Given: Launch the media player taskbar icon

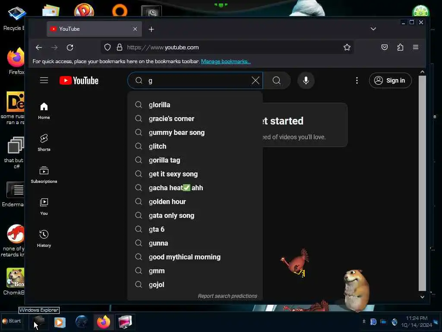Looking at the screenshot, I should [60, 322].
